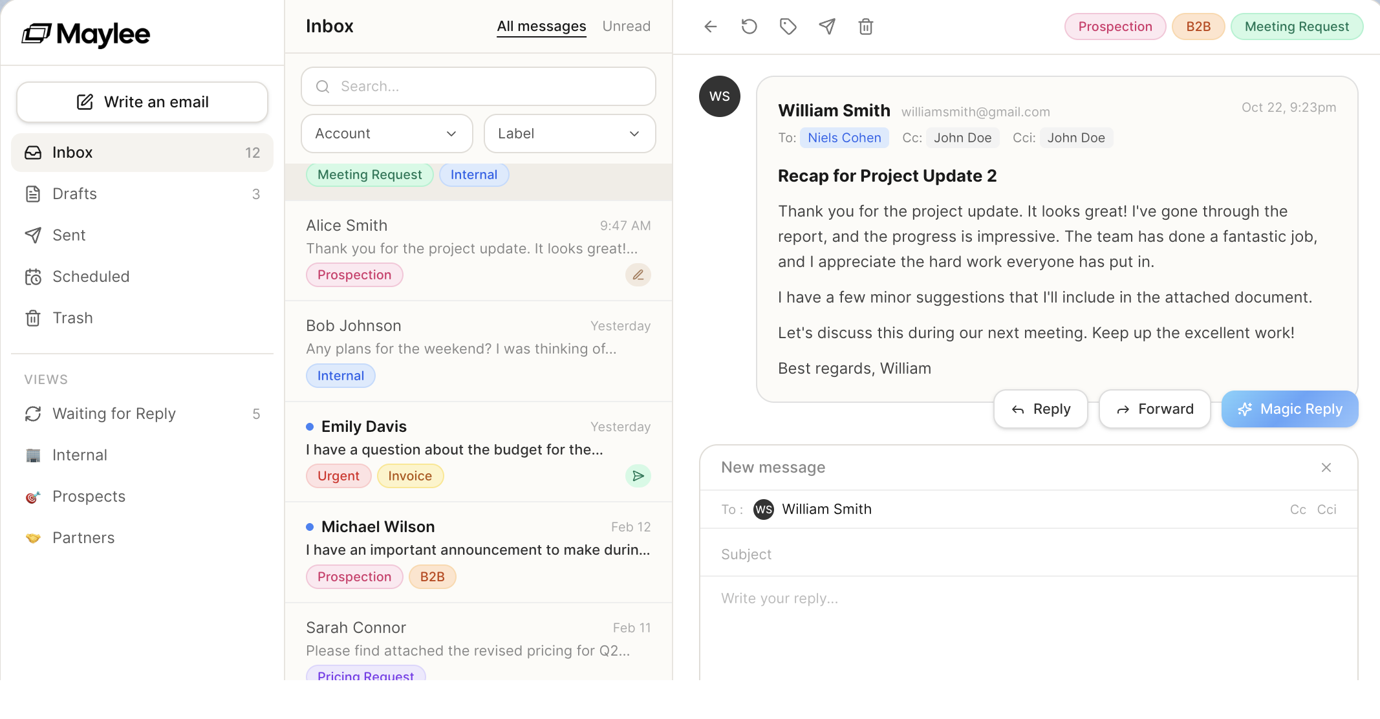Click the pencil draft icon on Alice Smith email
Viewport: 1380px width, 719px height.
pyautogui.click(x=638, y=275)
